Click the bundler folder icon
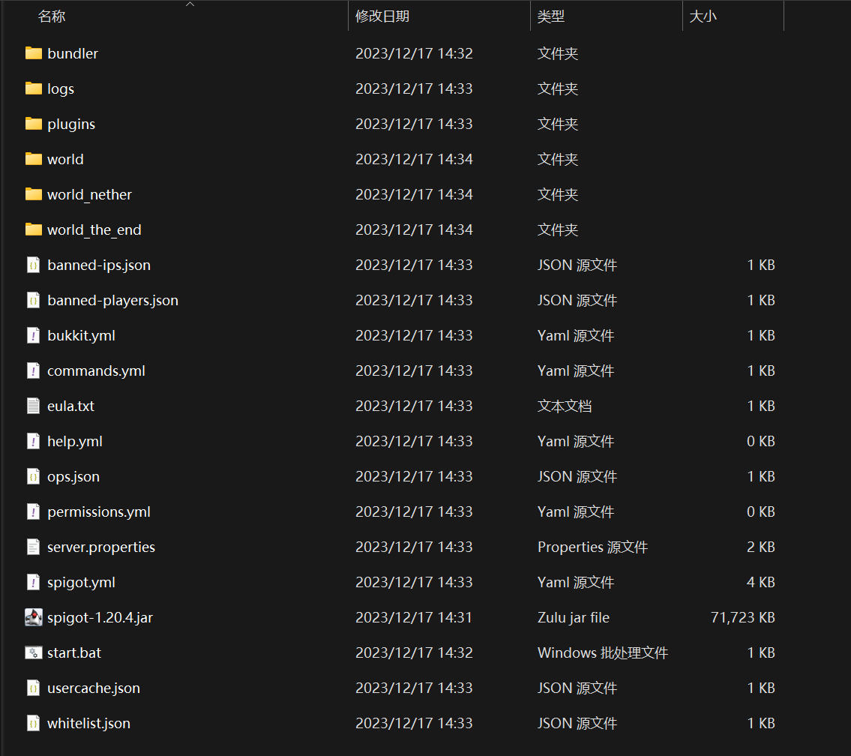 [34, 53]
